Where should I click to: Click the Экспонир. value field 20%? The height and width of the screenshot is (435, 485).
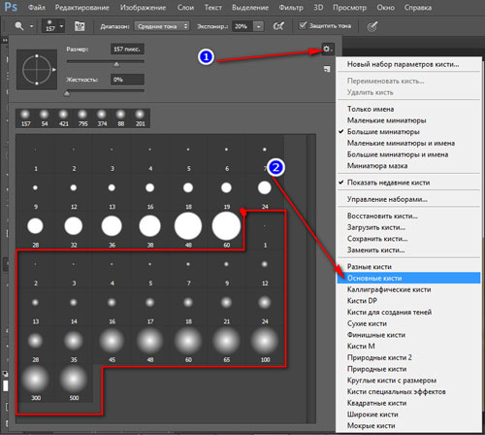[x=242, y=26]
